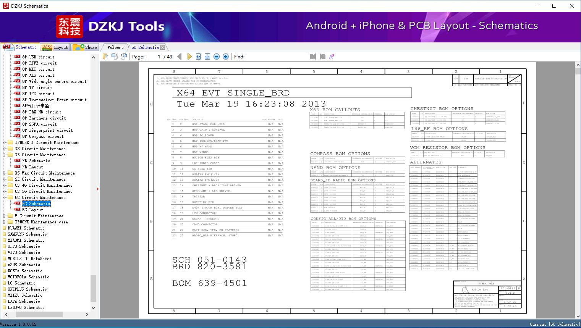Viewport: 581px width, 328px height.
Task: Select IPHONE Maintenance case folder
Action: point(41,222)
